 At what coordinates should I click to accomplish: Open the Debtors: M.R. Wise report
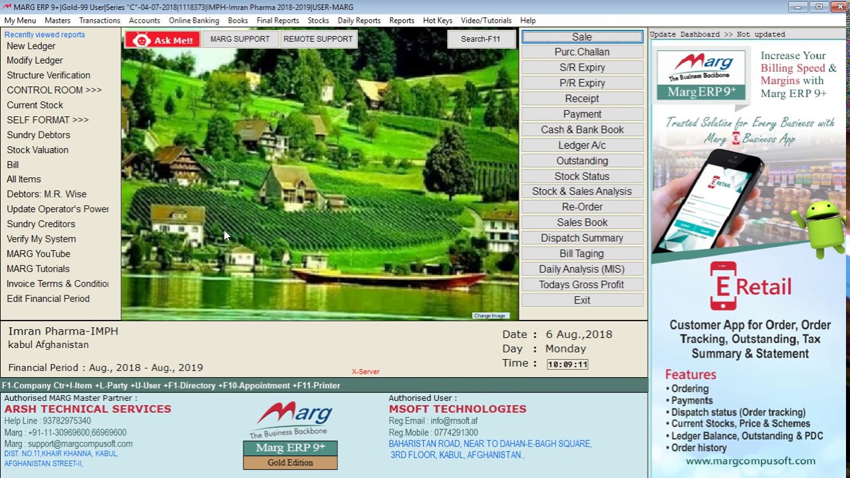coord(46,194)
